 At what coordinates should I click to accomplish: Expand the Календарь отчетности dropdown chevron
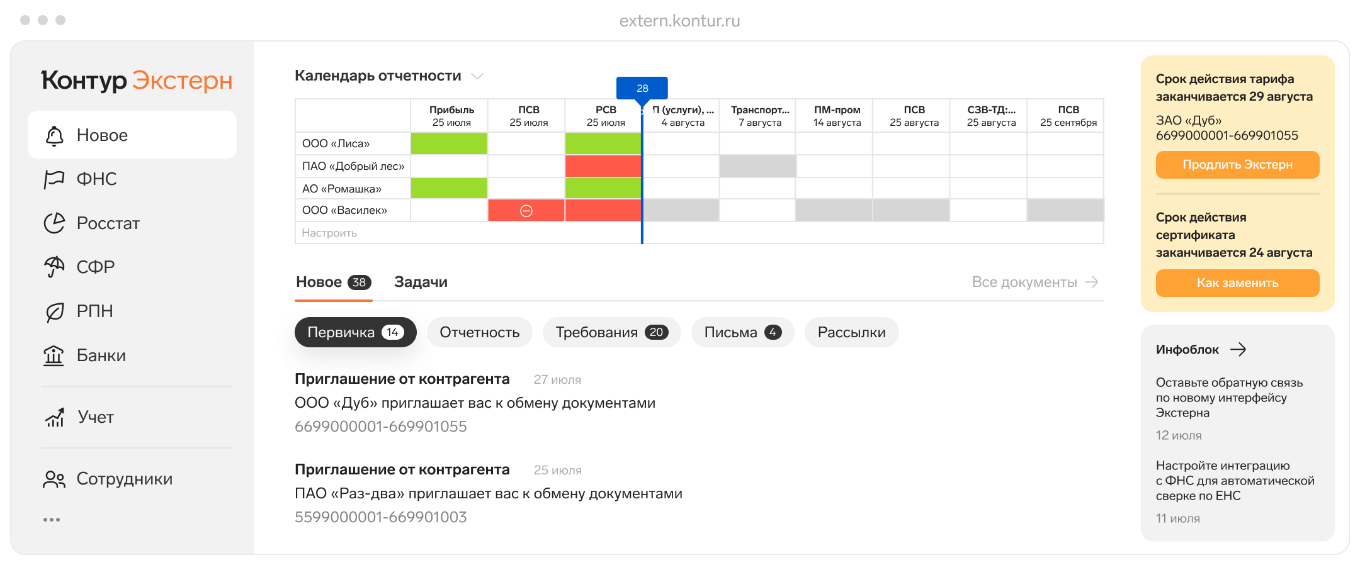tap(477, 76)
